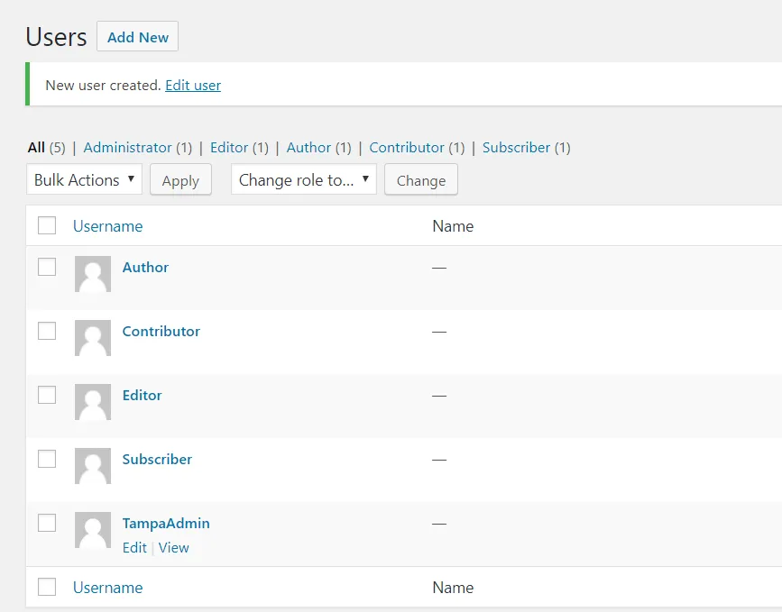The height and width of the screenshot is (612, 782).
Task: Click the Author user avatar
Action: point(93,274)
